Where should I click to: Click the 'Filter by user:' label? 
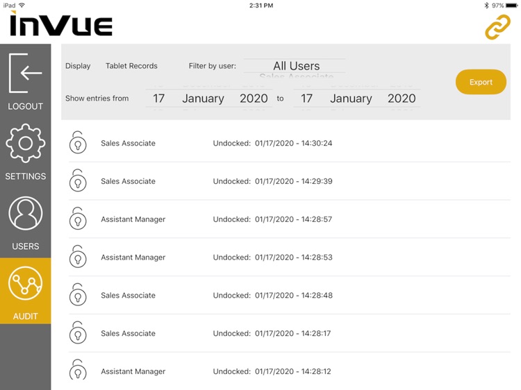pos(213,66)
